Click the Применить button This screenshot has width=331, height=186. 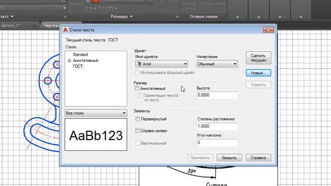[200, 158]
